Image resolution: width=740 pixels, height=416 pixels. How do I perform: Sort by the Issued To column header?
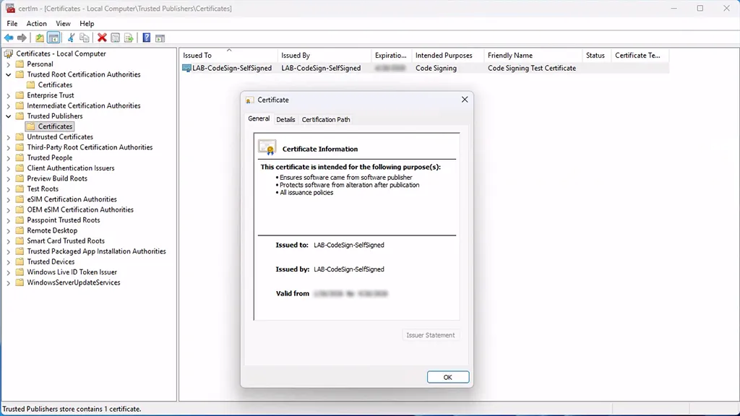pyautogui.click(x=229, y=55)
